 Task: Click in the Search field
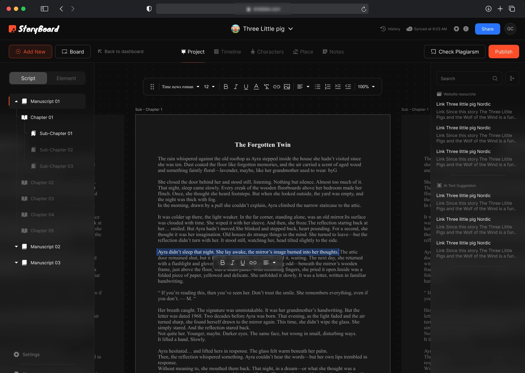pyautogui.click(x=469, y=78)
